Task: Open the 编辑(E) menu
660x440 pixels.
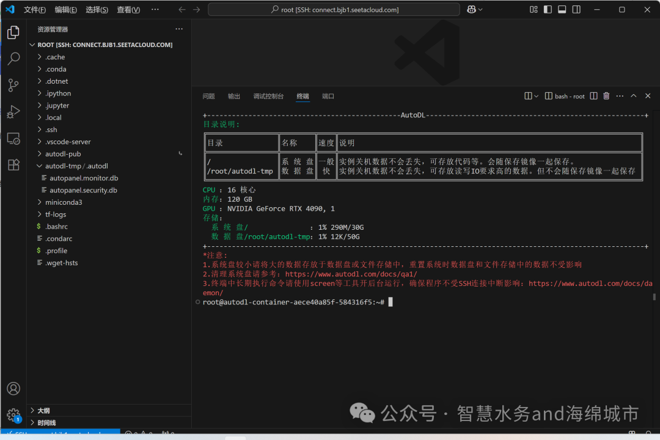Action: [65, 10]
